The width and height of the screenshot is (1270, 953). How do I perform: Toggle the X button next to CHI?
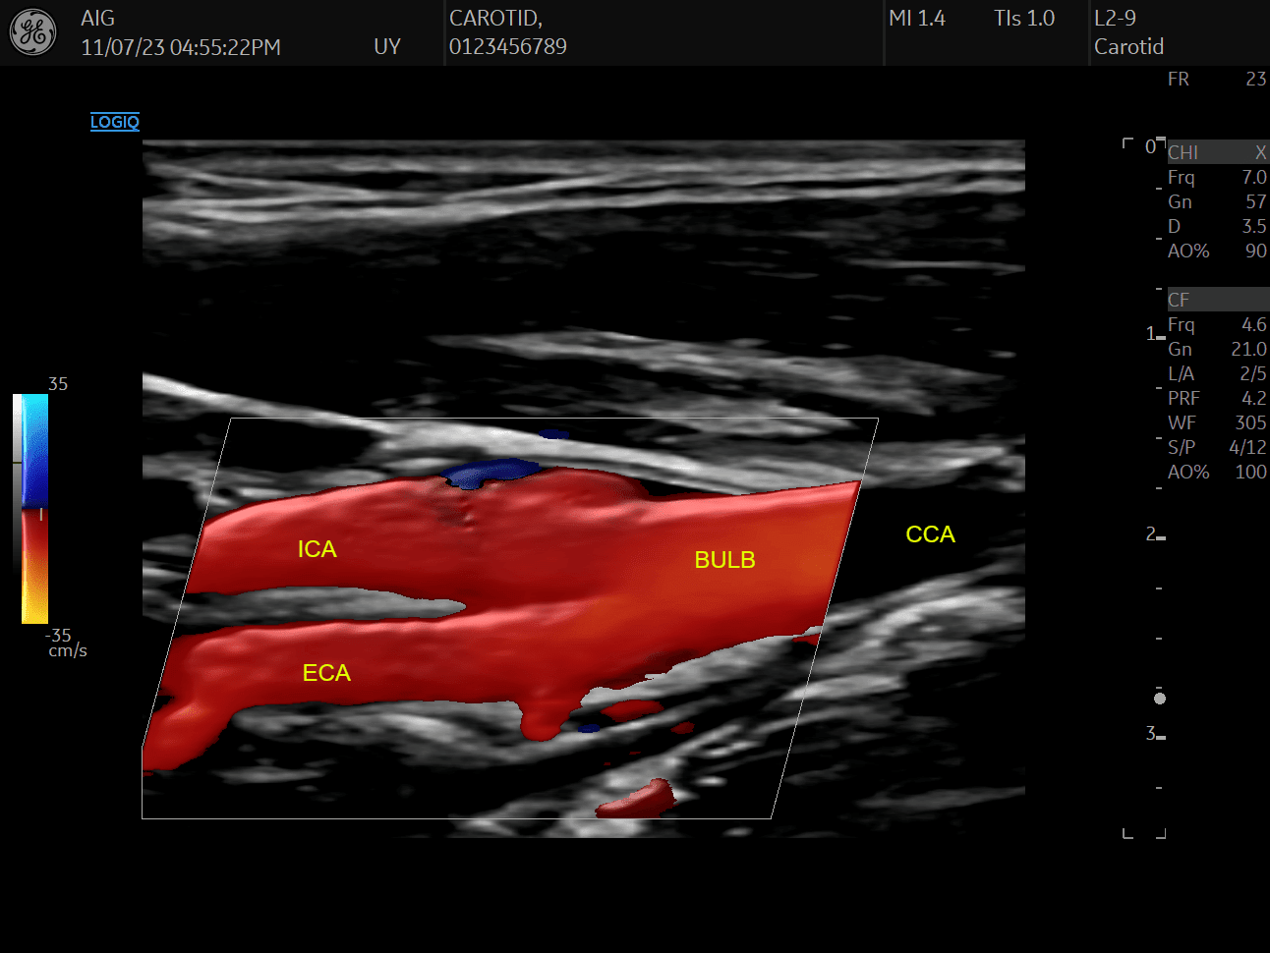pyautogui.click(x=1261, y=152)
